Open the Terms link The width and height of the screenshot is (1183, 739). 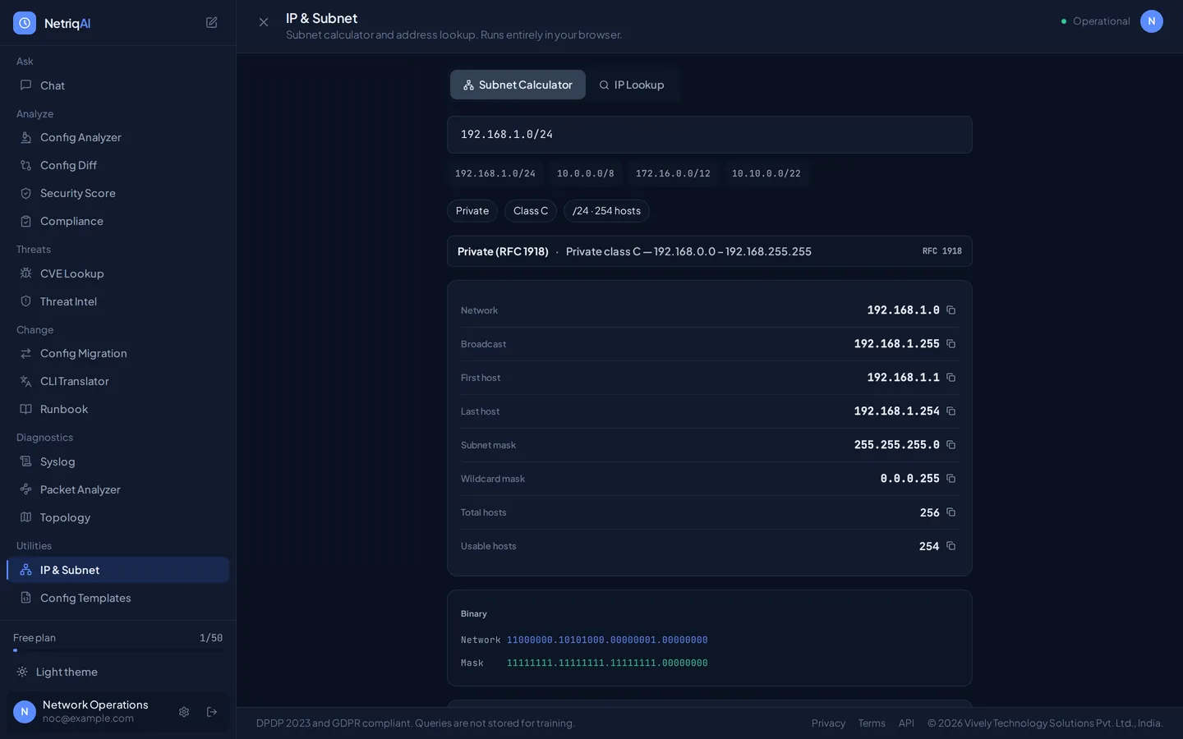(872, 723)
